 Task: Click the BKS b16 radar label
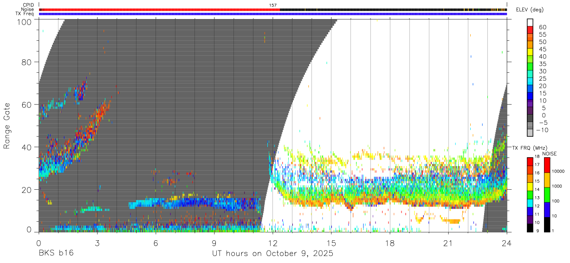coord(56,254)
